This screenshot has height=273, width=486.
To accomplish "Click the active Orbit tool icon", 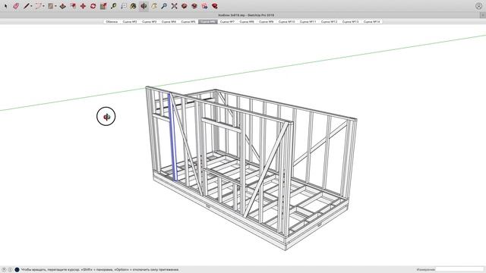I will click(144, 6).
